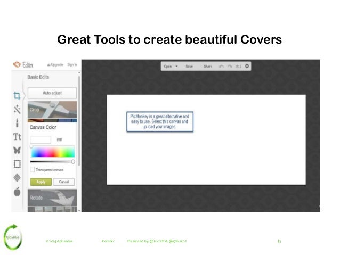Click the green Apply button
The image size is (340, 255).
[x=41, y=182]
